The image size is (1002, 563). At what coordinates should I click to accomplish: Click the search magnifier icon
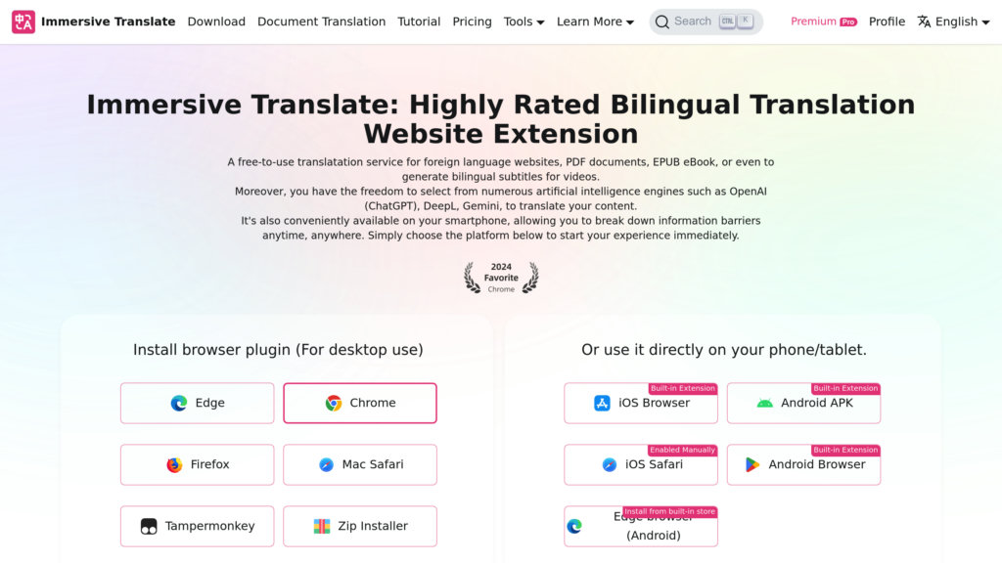662,21
